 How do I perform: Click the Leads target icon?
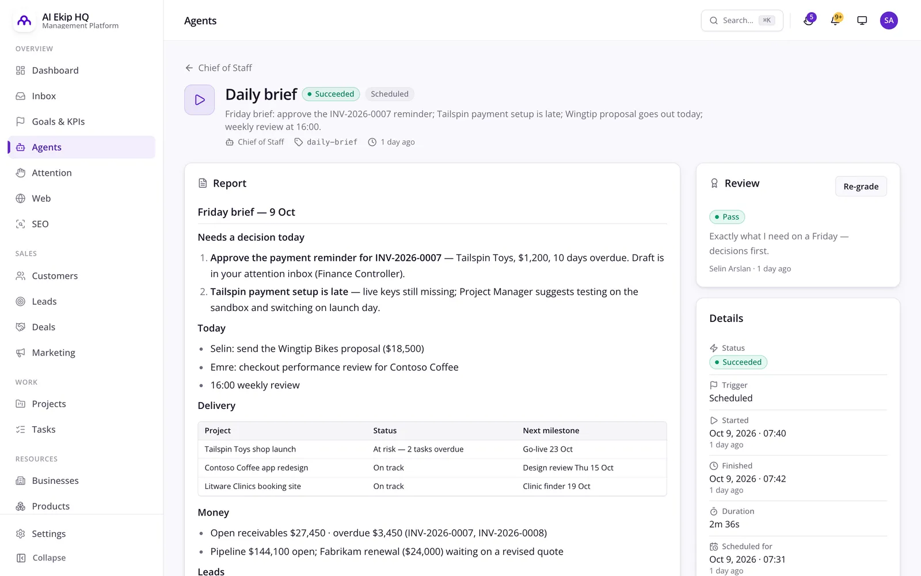pyautogui.click(x=21, y=301)
